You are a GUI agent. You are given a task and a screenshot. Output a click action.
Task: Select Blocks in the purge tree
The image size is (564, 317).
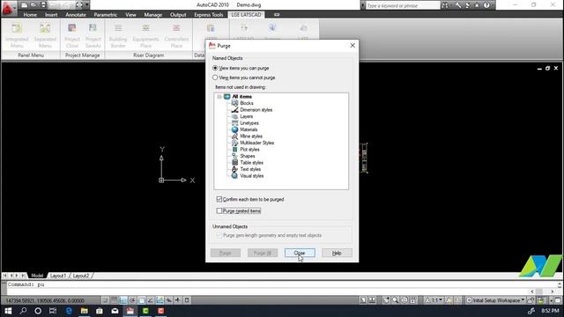[x=247, y=103]
